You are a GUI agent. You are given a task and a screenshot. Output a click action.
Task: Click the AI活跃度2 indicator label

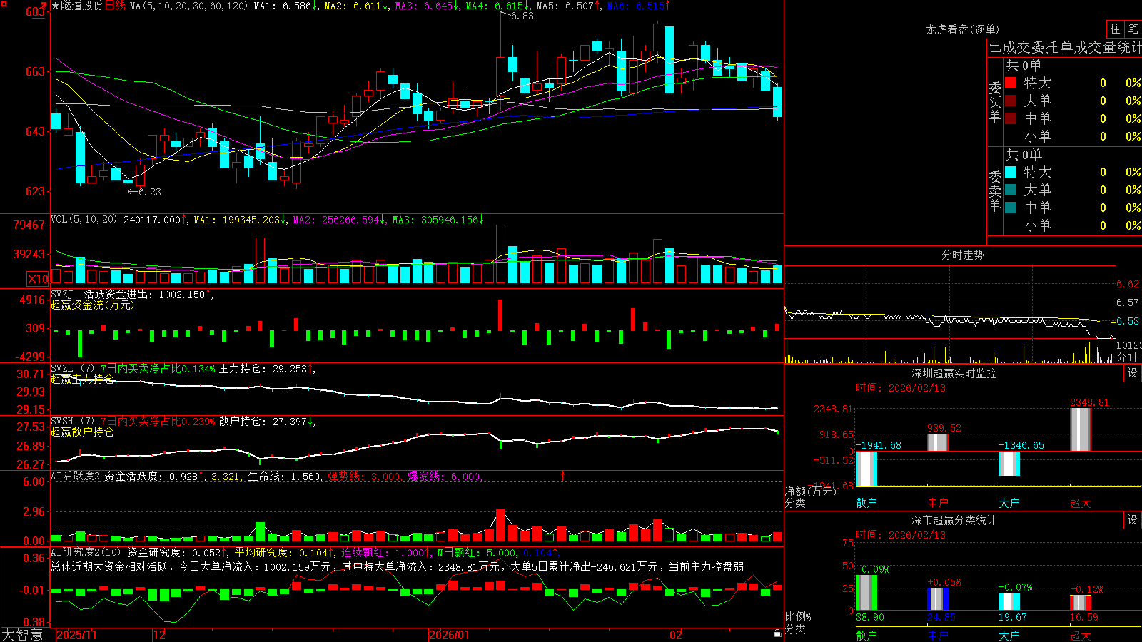76,476
